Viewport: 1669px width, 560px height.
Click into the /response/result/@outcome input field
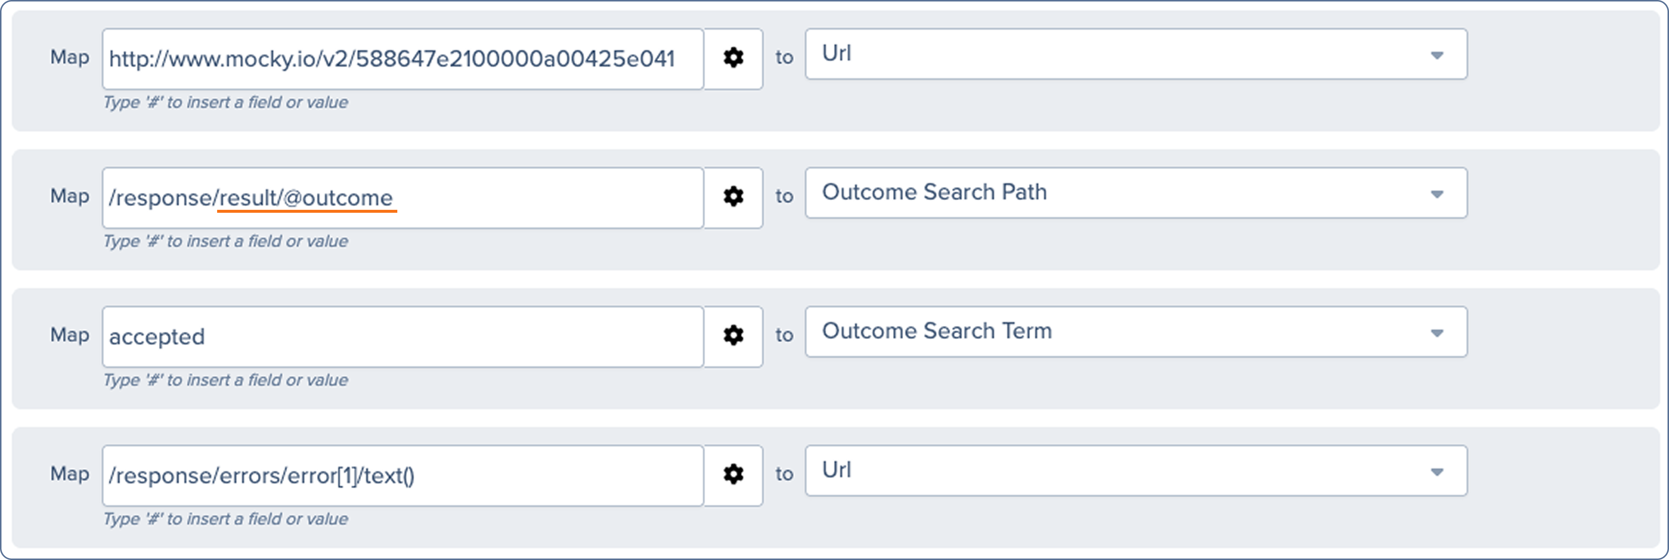[402, 198]
